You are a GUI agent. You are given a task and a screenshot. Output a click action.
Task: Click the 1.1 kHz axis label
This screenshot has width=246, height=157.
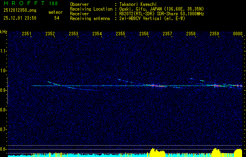click(3, 51)
